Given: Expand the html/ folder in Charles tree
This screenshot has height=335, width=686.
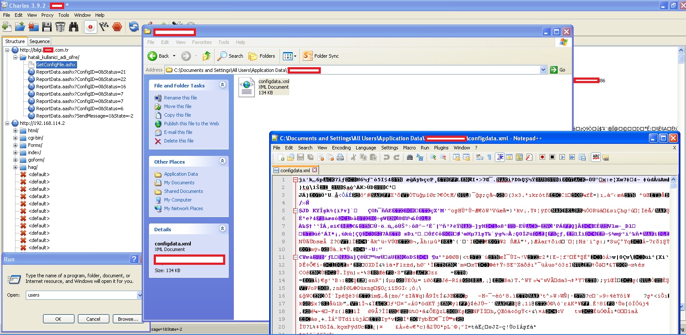Looking at the screenshot, I should 16,130.
